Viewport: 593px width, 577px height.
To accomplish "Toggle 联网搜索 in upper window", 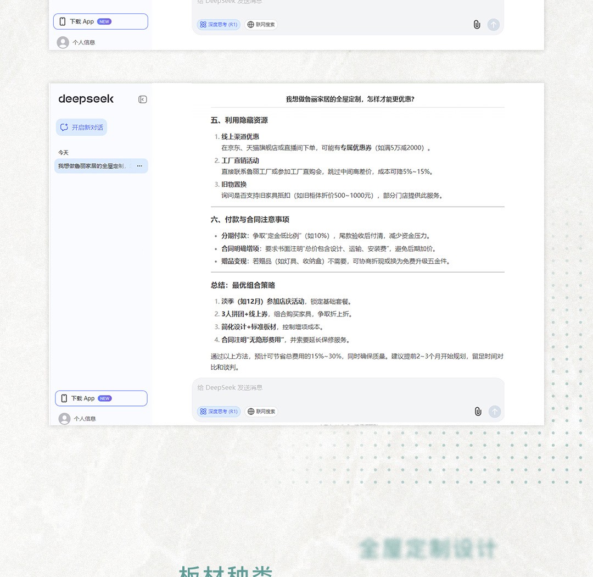I will pos(261,25).
